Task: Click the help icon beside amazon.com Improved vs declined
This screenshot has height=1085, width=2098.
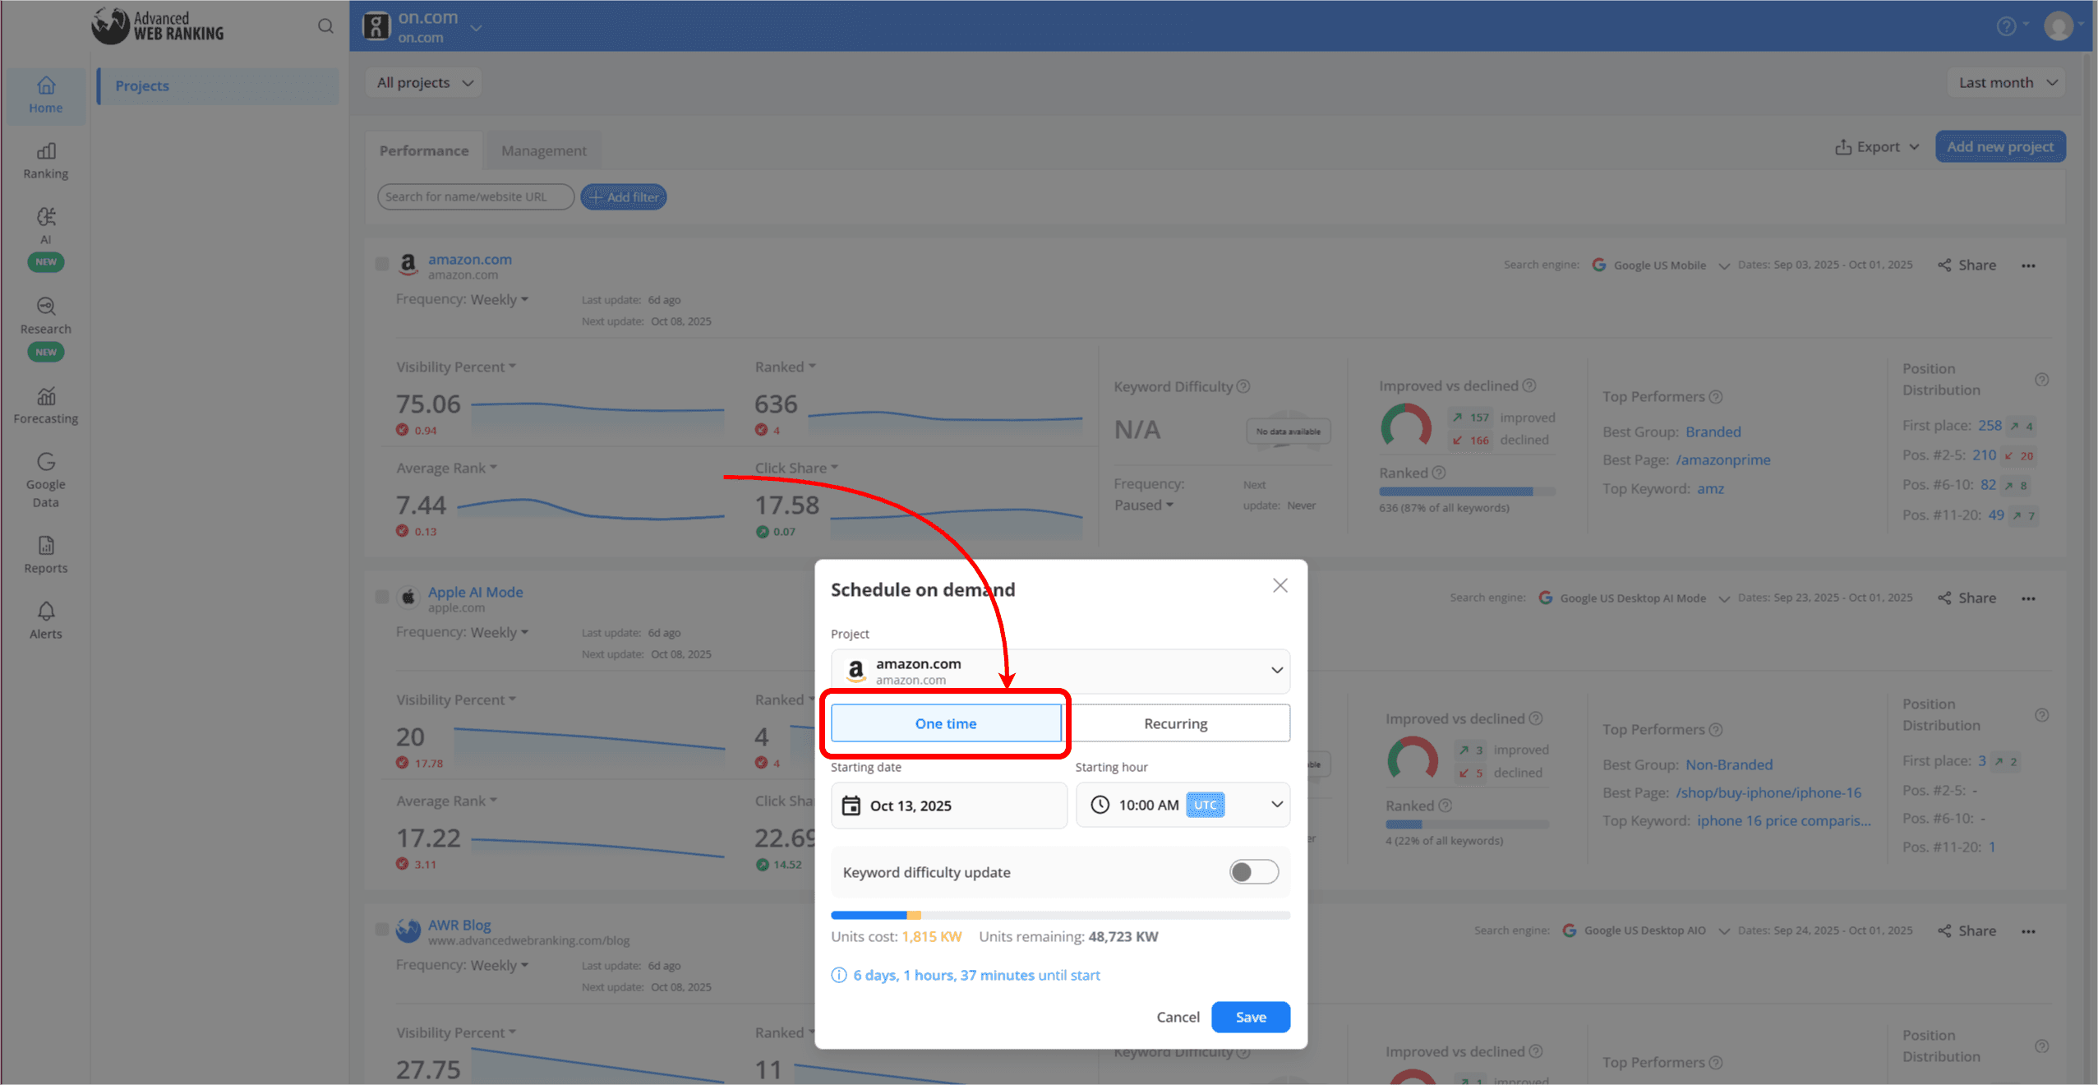Action: (1529, 386)
